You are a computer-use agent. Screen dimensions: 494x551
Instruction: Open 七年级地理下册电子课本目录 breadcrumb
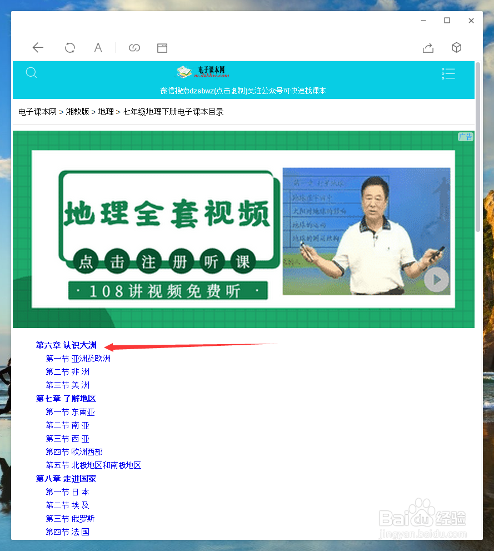click(x=173, y=112)
